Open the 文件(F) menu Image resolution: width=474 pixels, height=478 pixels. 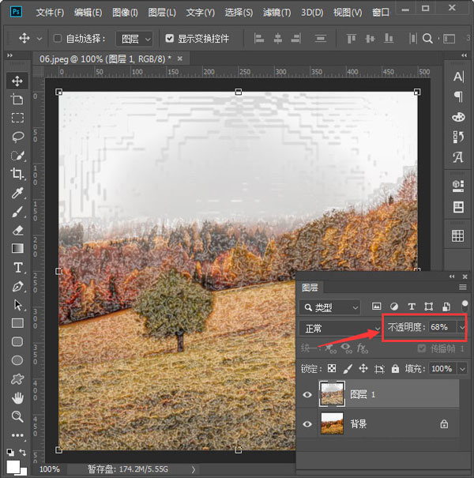(x=50, y=13)
